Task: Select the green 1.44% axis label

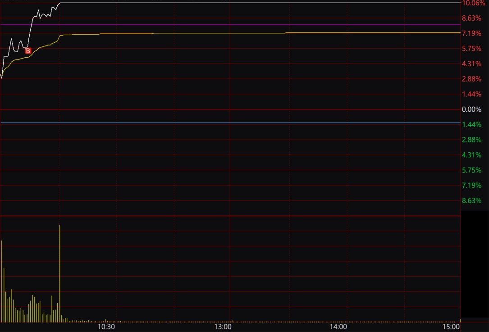Action: click(472, 125)
